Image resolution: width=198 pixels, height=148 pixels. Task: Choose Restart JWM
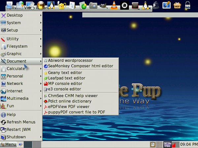pyautogui.click(x=21, y=129)
